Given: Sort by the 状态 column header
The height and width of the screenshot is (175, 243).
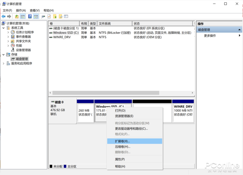Looking at the screenshot, I should point(162,24).
